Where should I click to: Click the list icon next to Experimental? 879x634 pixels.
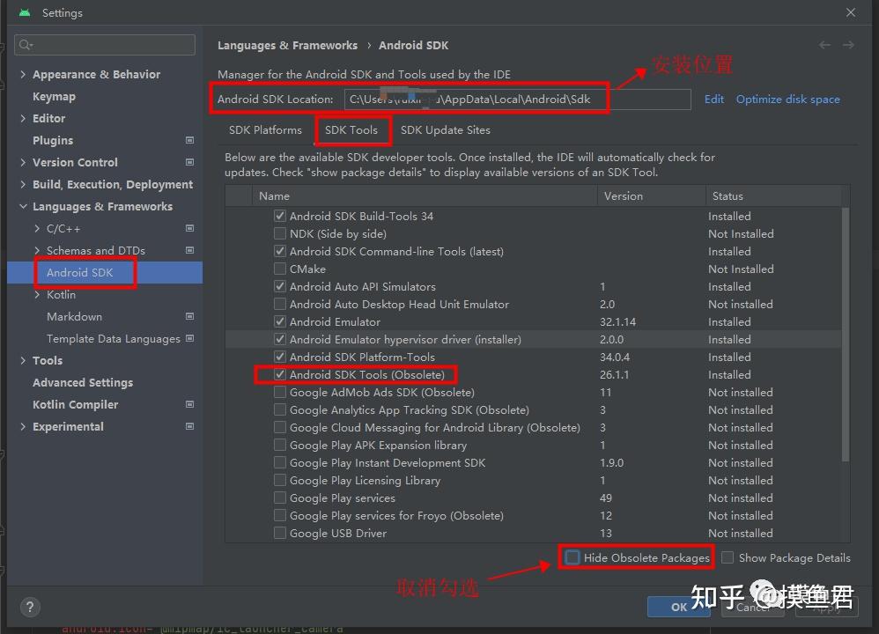(x=189, y=426)
